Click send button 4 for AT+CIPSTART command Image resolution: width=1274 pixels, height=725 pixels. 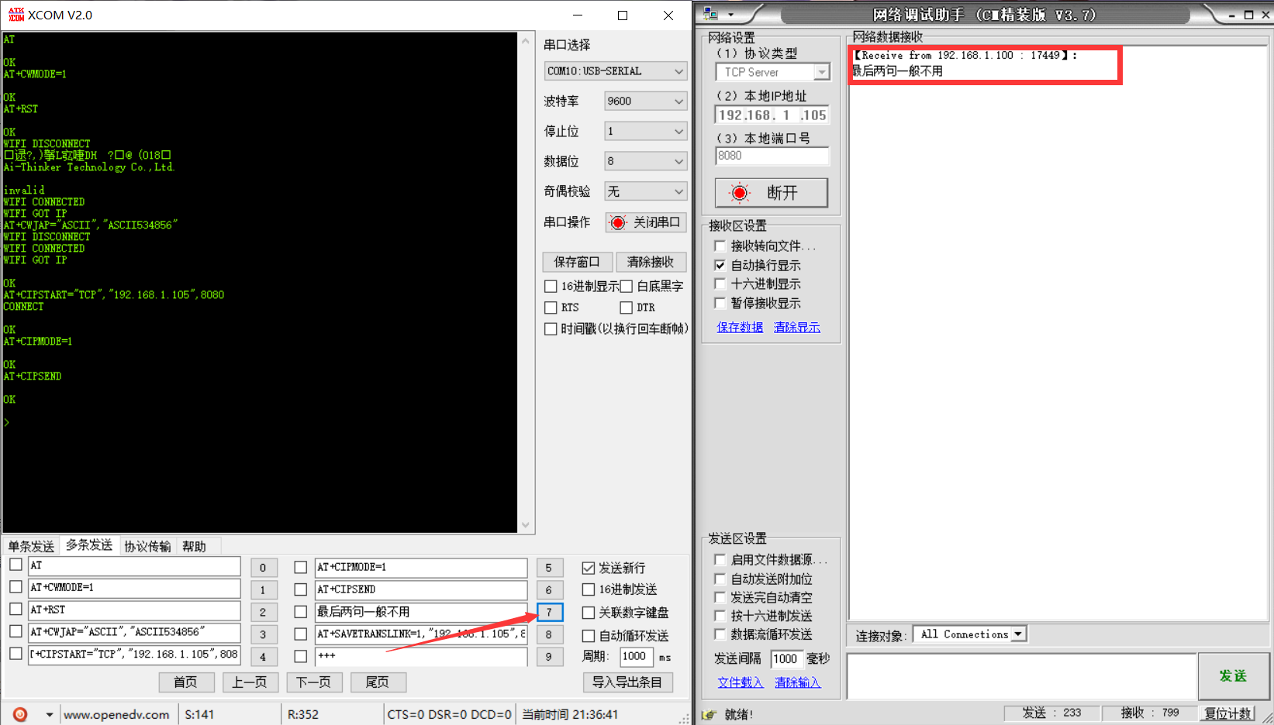point(264,657)
